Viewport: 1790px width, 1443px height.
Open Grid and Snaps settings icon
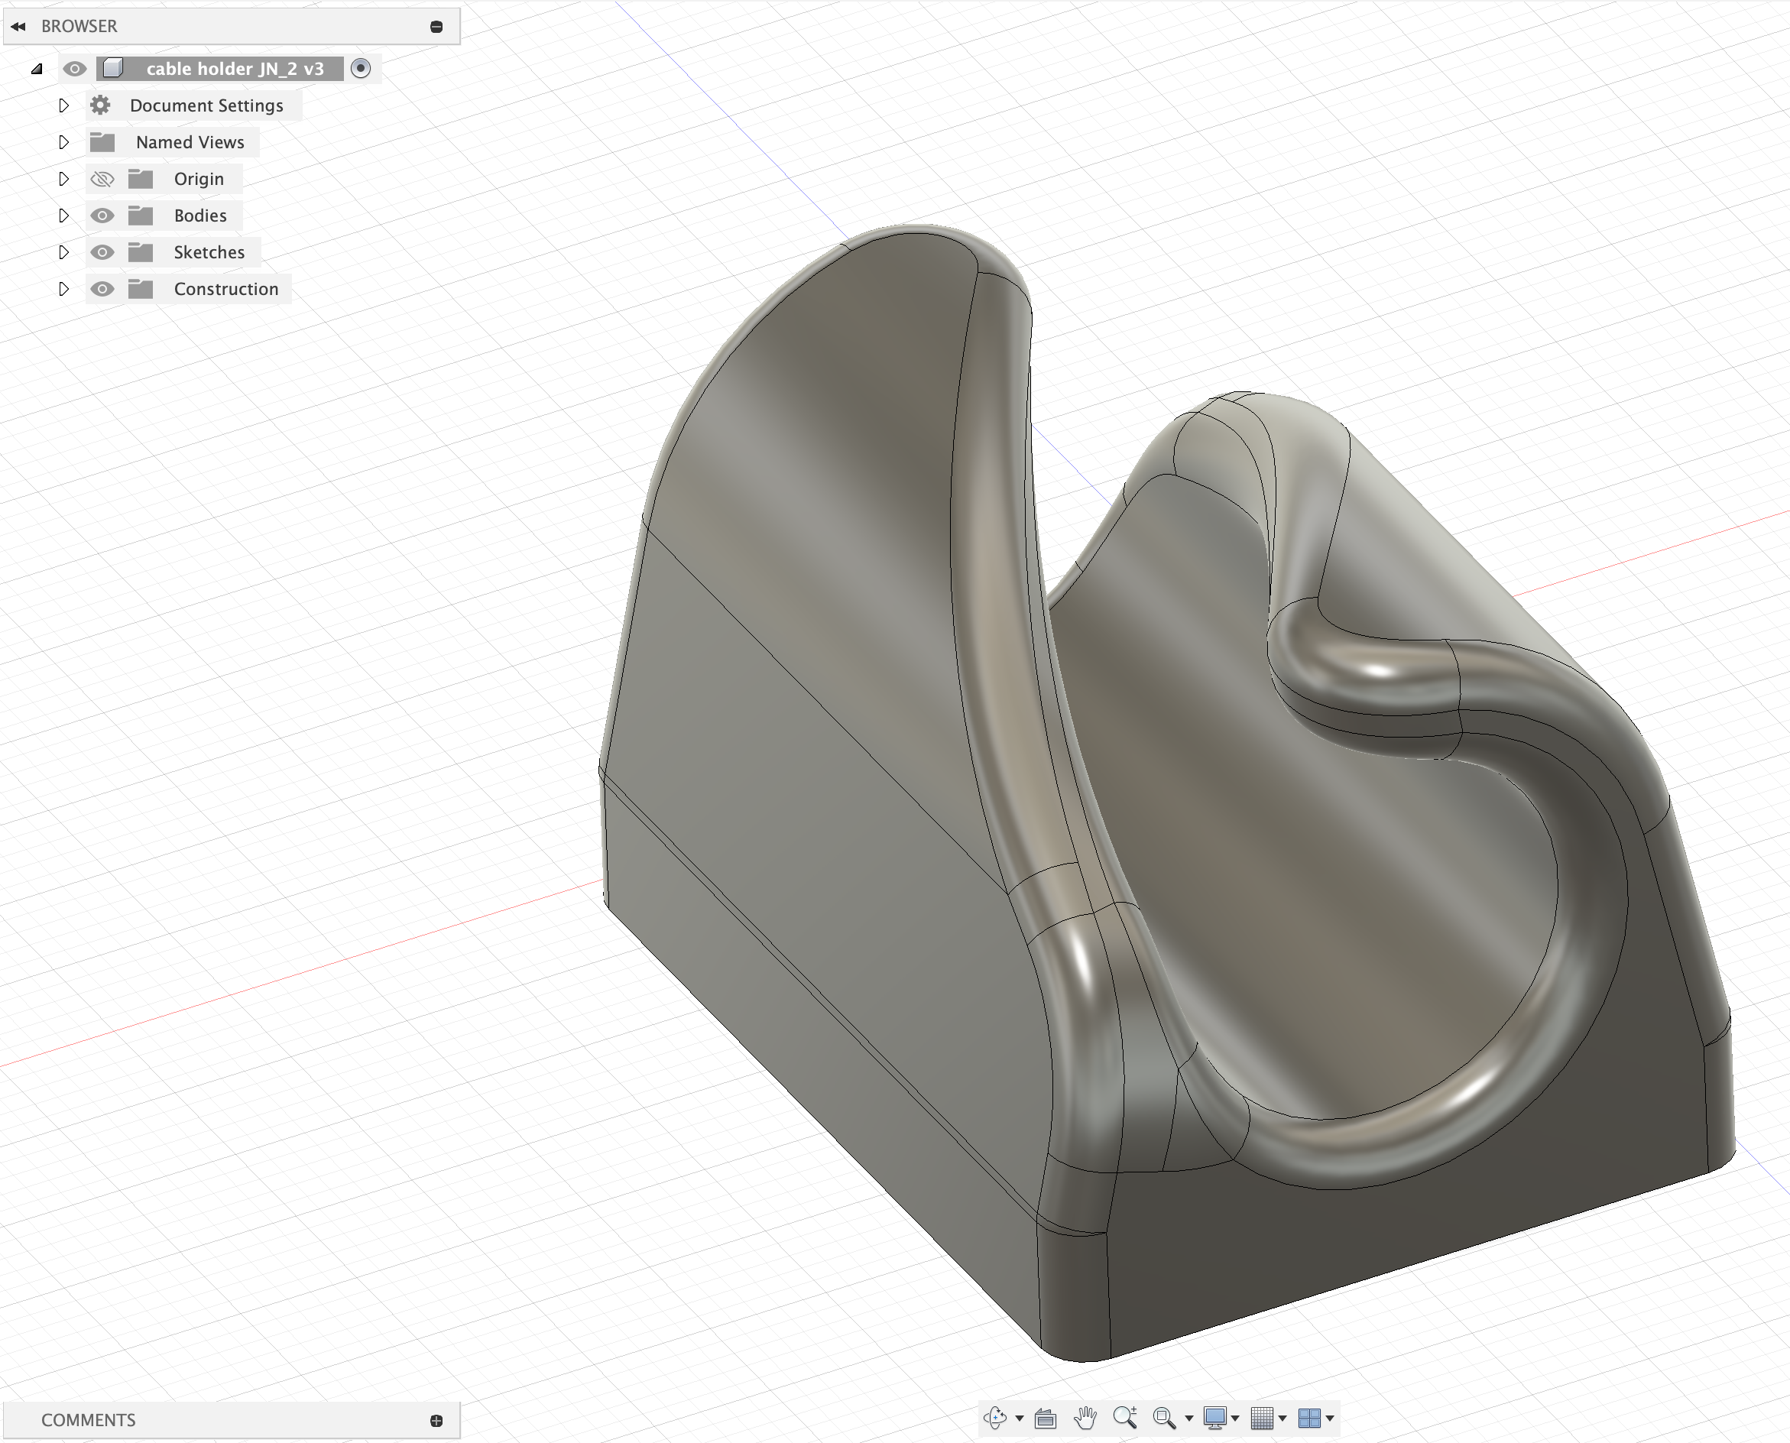coord(1261,1418)
